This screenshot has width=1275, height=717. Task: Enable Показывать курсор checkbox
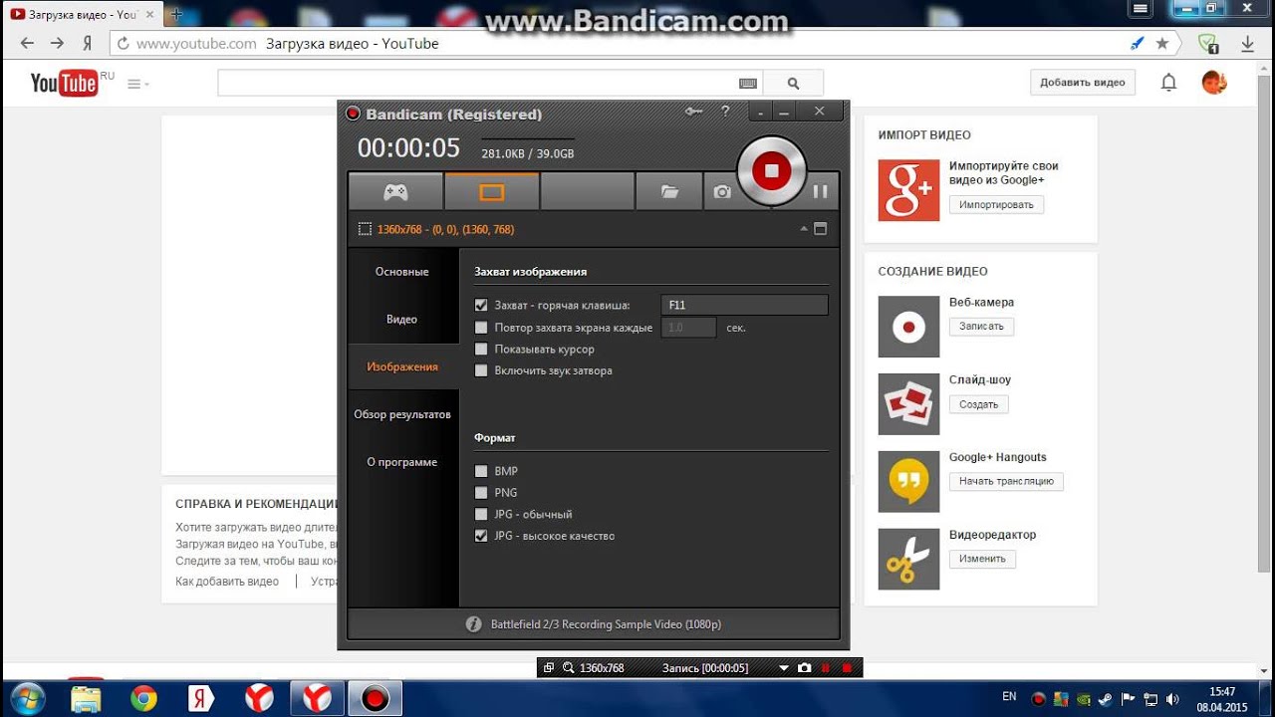click(482, 350)
